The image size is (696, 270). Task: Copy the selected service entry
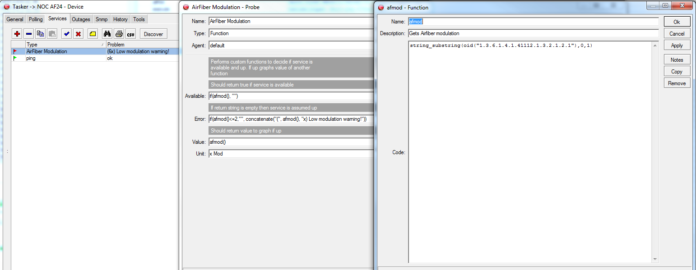pyautogui.click(x=41, y=34)
